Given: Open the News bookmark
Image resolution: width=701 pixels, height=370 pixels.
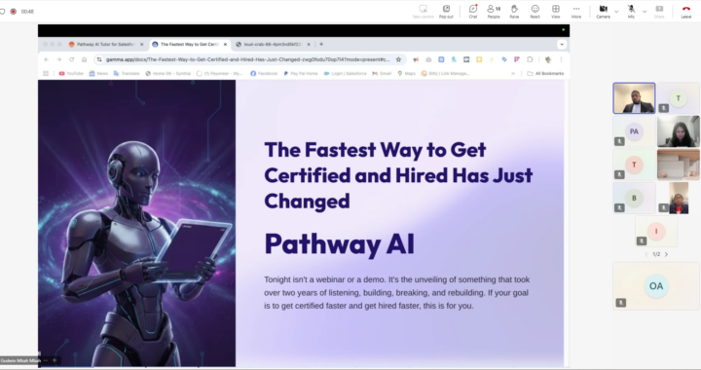Looking at the screenshot, I should (x=98, y=73).
